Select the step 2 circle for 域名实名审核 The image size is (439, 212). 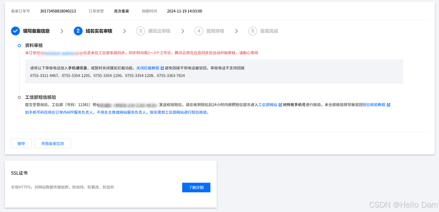pos(78,31)
